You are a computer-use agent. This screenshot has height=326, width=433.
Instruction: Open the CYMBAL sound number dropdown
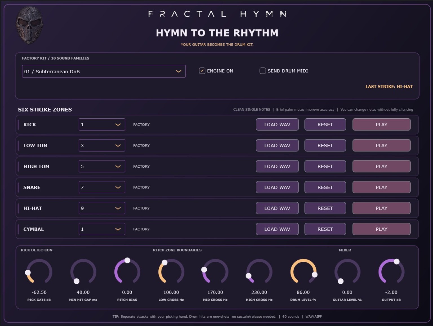102,229
